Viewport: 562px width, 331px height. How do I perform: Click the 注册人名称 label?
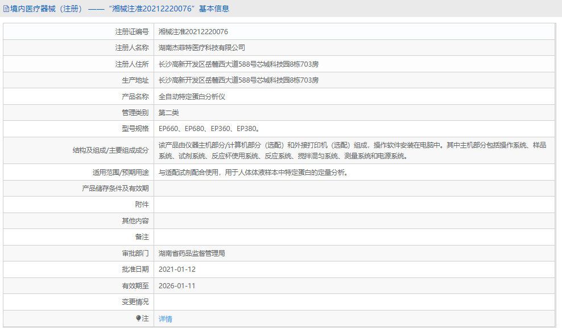[x=131, y=48]
